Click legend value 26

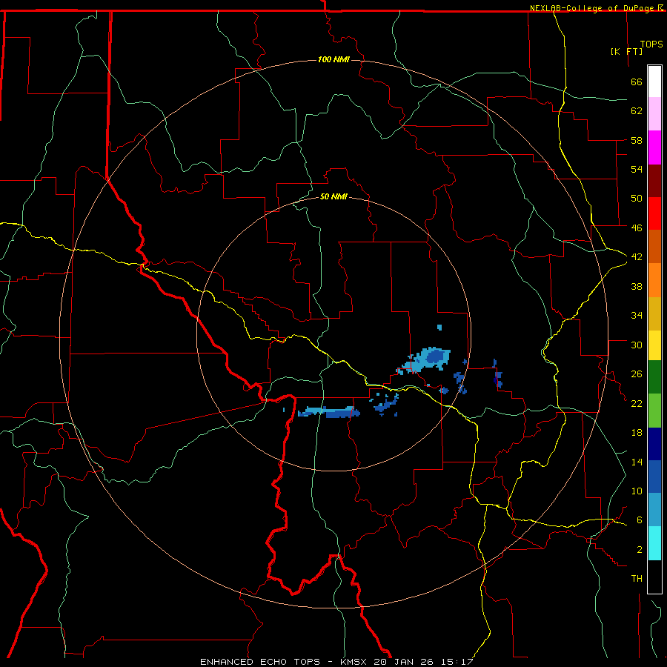(637, 374)
